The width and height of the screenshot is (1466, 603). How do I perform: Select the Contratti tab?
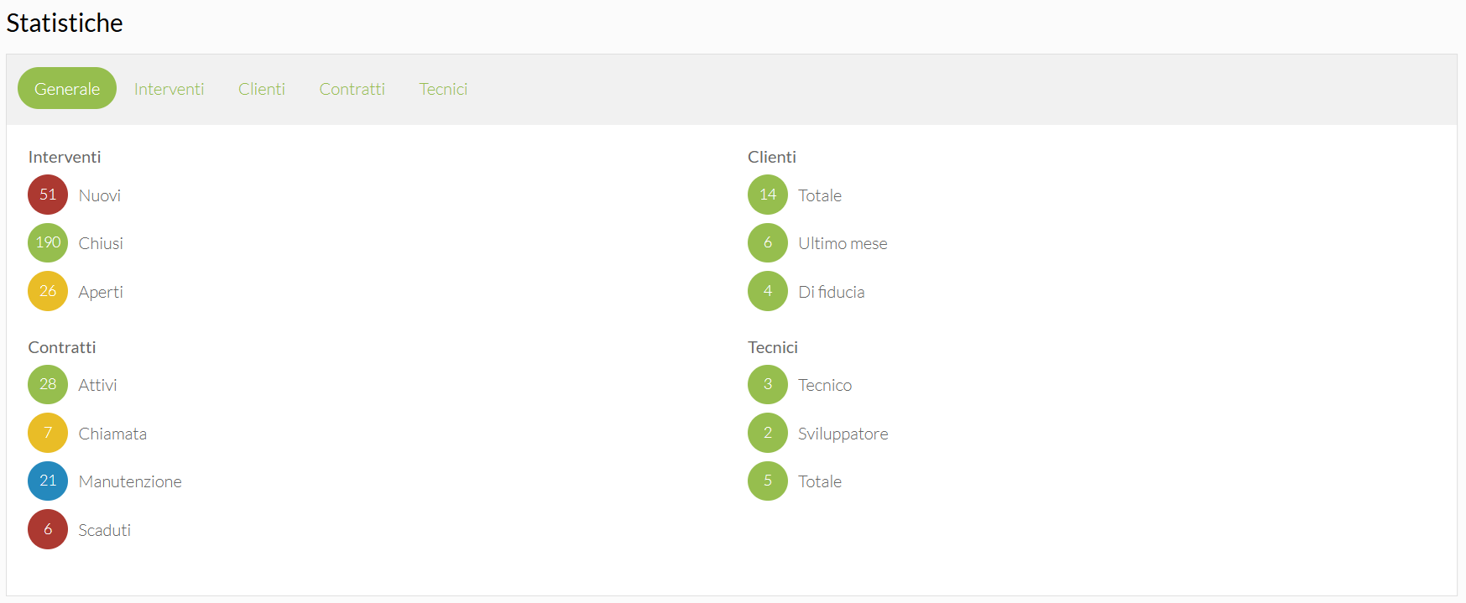pyautogui.click(x=352, y=89)
